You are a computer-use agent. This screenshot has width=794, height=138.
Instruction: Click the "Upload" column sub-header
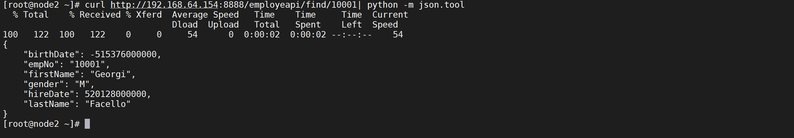[223, 25]
